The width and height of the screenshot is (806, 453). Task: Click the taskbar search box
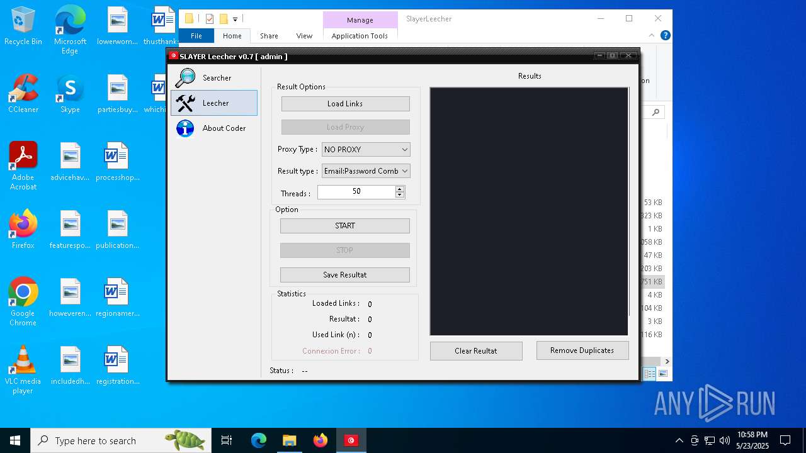point(120,440)
